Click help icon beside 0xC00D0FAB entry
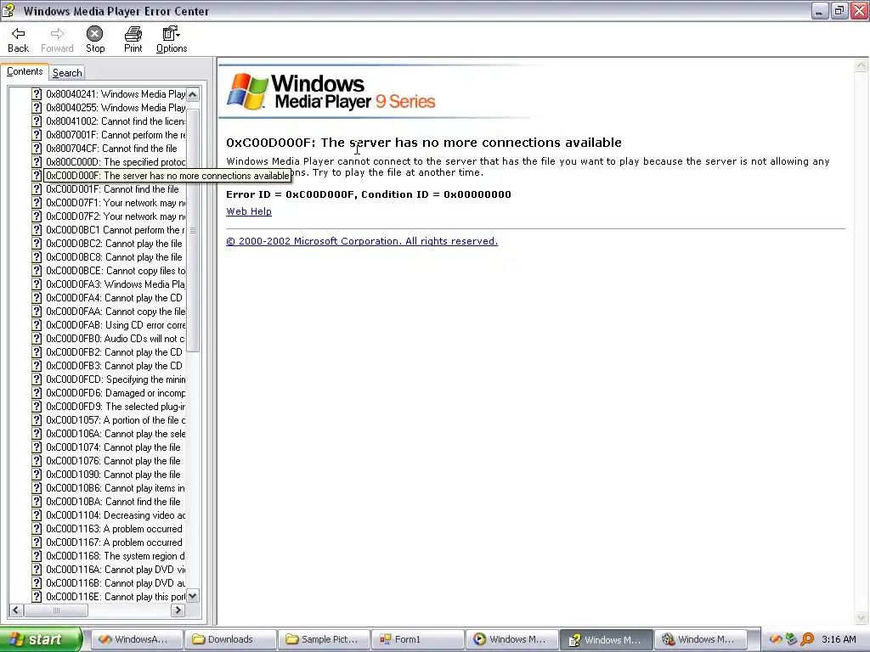The width and height of the screenshot is (870, 652). pos(37,325)
